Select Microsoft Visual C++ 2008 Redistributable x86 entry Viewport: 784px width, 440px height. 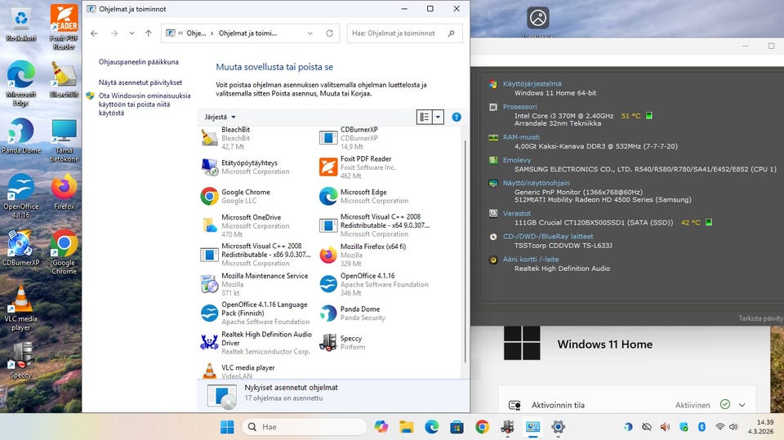click(x=256, y=255)
